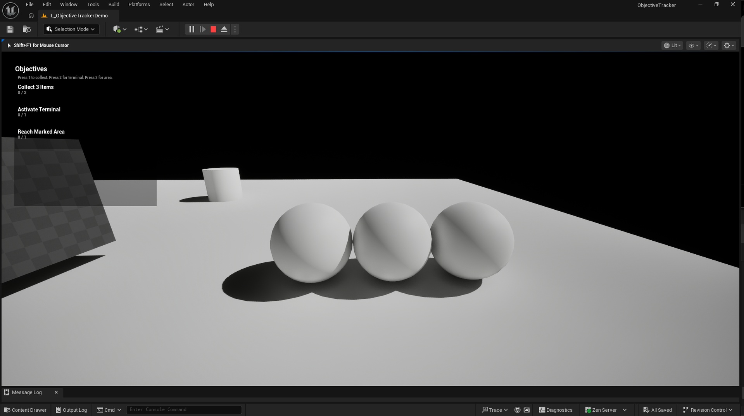Open the viewport options arrow next to Shift+F1
This screenshot has width=744, height=416.
9,45
